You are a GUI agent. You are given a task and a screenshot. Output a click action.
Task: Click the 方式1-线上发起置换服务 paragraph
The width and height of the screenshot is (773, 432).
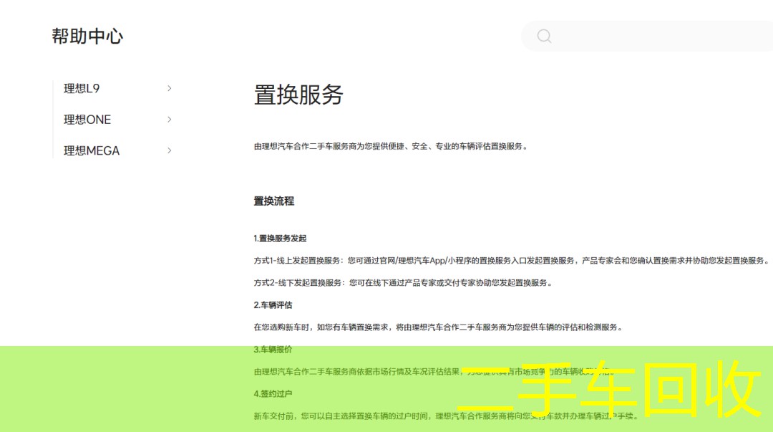click(511, 261)
